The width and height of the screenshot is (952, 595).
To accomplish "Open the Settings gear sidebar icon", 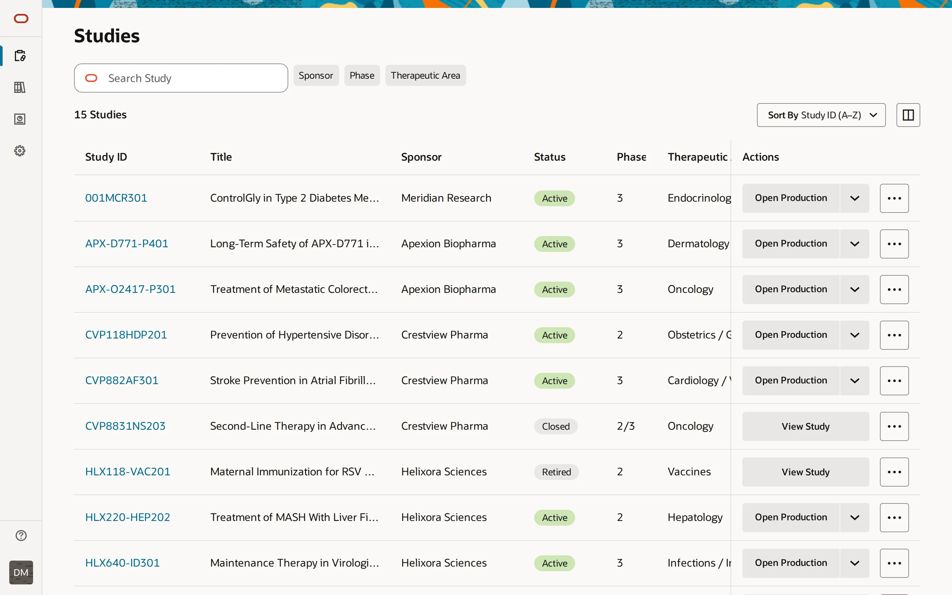I will click(20, 151).
